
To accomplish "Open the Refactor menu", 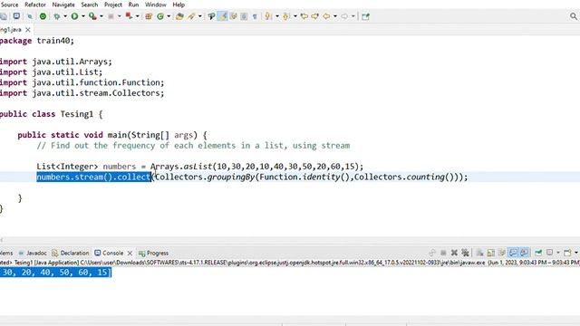I will click(35, 5).
